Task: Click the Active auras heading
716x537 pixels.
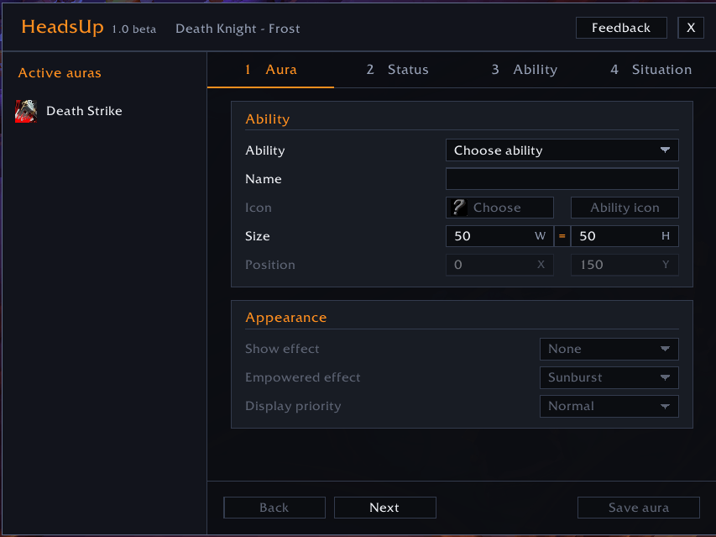Action: (60, 73)
